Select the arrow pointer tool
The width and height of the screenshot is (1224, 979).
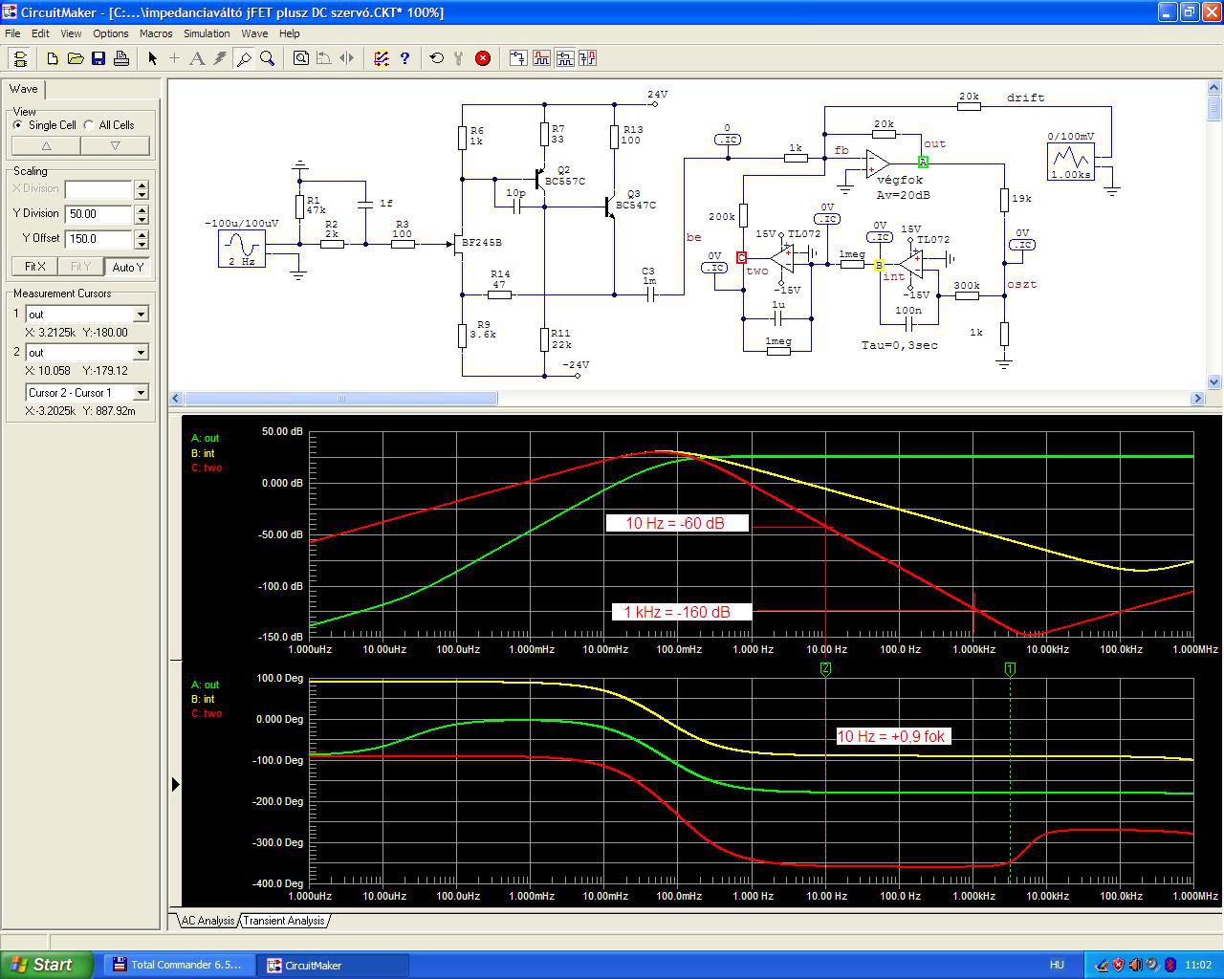(152, 58)
